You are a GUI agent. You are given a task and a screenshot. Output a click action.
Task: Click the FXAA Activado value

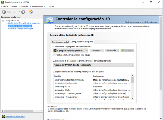pyautogui.click(x=98, y=87)
